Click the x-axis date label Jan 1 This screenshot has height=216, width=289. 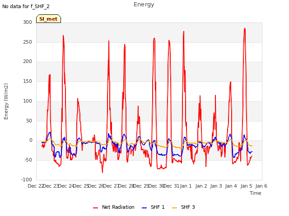[x=186, y=186]
